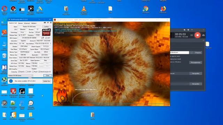Open the yellow smiley face desktop icon
Screen dimensions: 223x125
31,103
